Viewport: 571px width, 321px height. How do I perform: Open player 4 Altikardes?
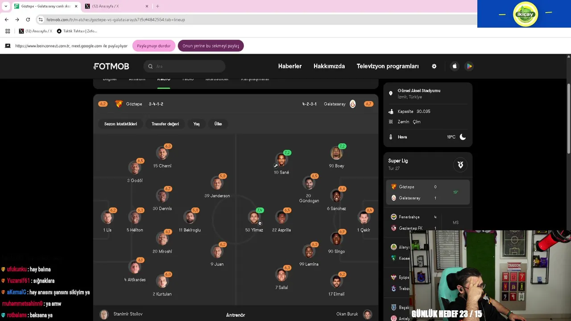click(x=135, y=270)
